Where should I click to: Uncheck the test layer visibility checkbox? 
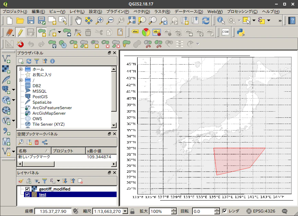coord(27,194)
